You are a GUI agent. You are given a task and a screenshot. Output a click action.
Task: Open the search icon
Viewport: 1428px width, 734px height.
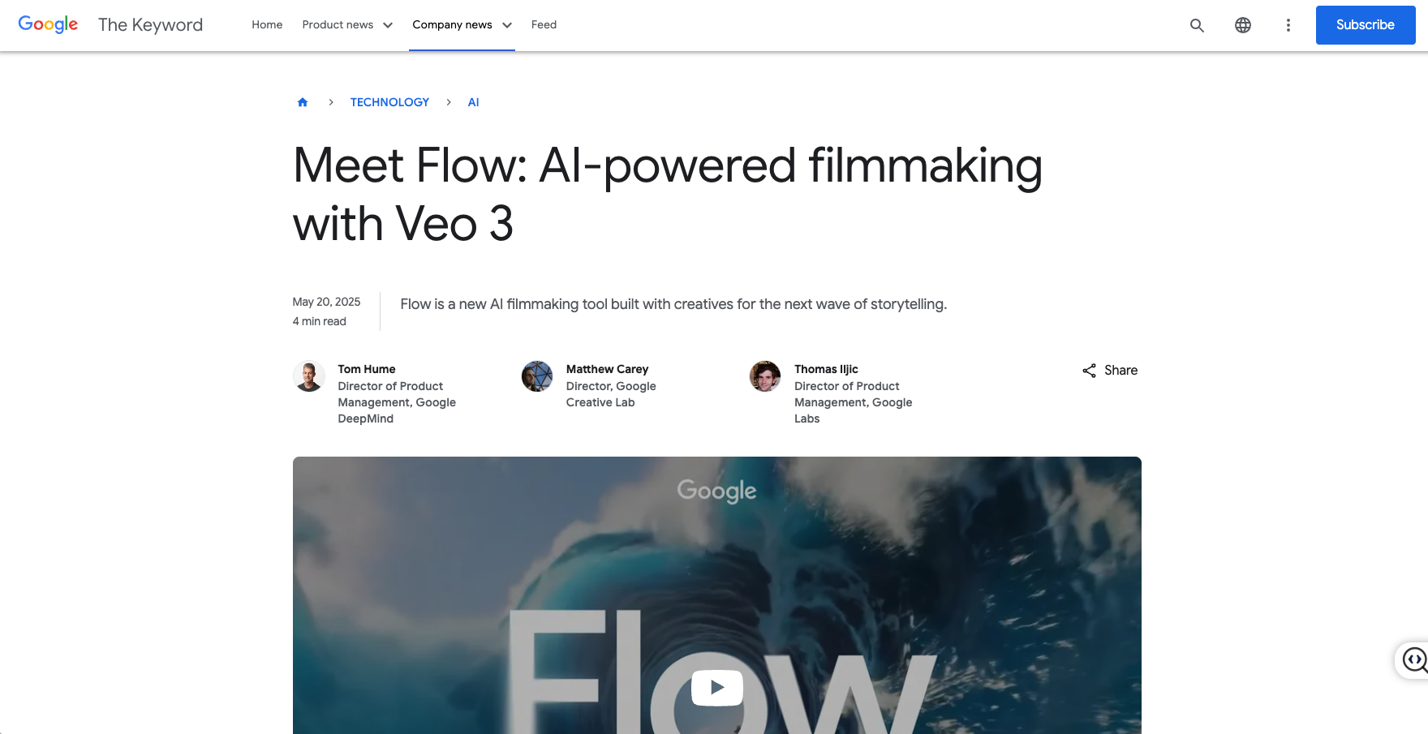click(x=1197, y=25)
